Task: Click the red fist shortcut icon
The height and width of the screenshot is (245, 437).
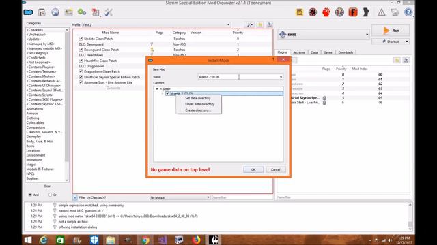Action: coord(326,12)
